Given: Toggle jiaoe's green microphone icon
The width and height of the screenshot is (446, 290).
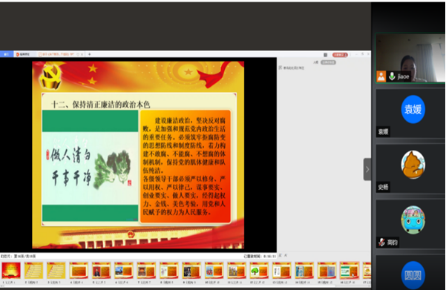Looking at the screenshot, I should click(x=392, y=76).
